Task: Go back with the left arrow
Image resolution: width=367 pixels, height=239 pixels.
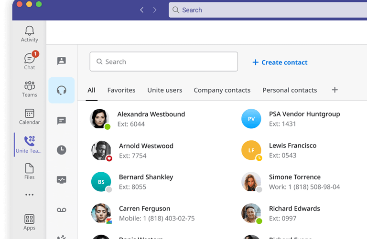Action: [x=141, y=10]
